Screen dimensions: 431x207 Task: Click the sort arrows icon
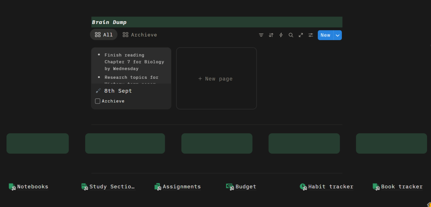point(271,35)
